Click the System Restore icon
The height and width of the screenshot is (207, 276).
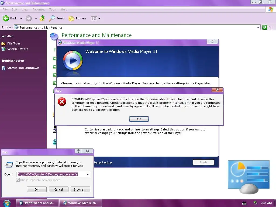coord(3,49)
